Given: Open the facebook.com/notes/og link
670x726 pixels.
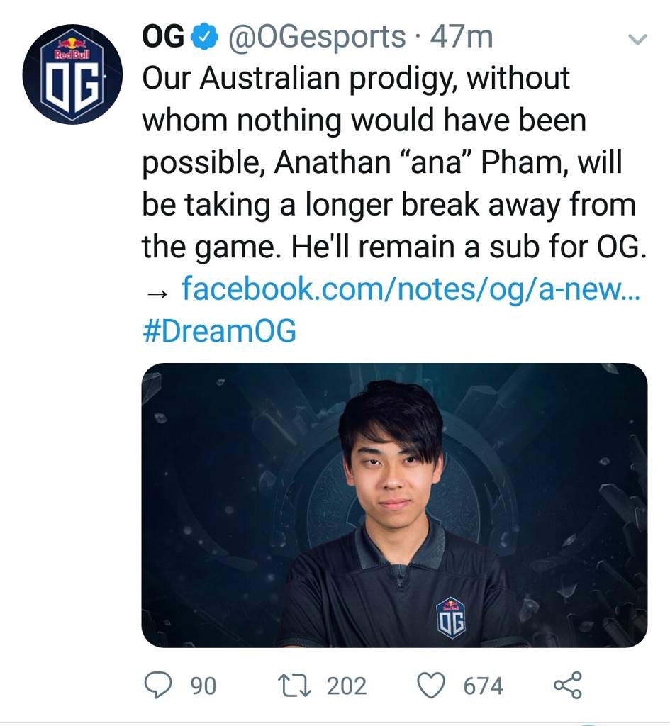Looking at the screenshot, I should click(411, 289).
